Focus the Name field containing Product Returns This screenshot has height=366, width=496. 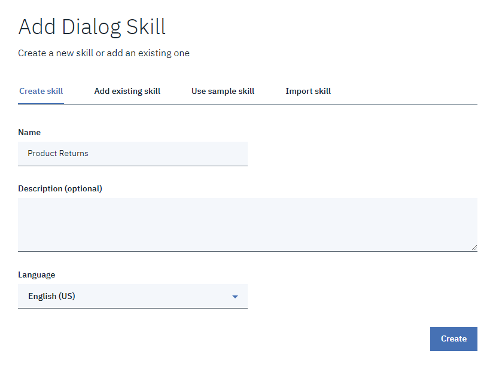133,154
